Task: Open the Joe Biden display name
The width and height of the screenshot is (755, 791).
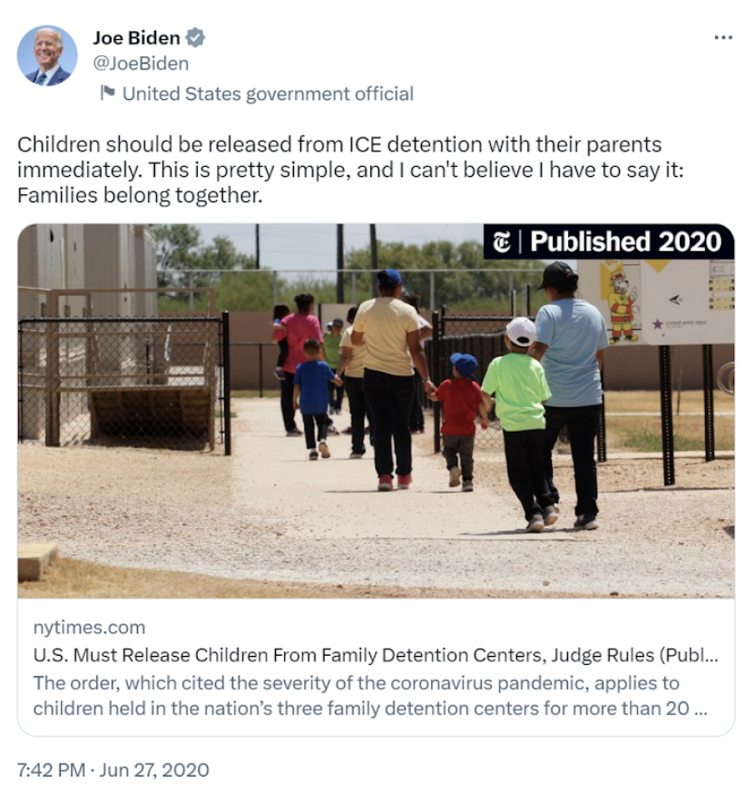Action: click(x=136, y=38)
